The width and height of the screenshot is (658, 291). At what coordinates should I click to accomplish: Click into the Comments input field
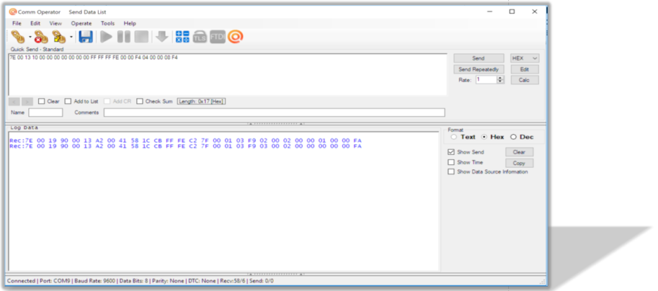tap(274, 113)
